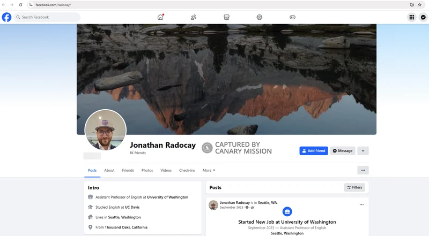Click the browser address bar URL

coord(53,5)
